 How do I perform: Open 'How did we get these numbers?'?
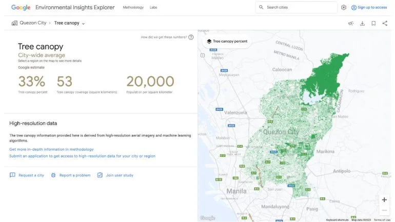click(x=164, y=37)
